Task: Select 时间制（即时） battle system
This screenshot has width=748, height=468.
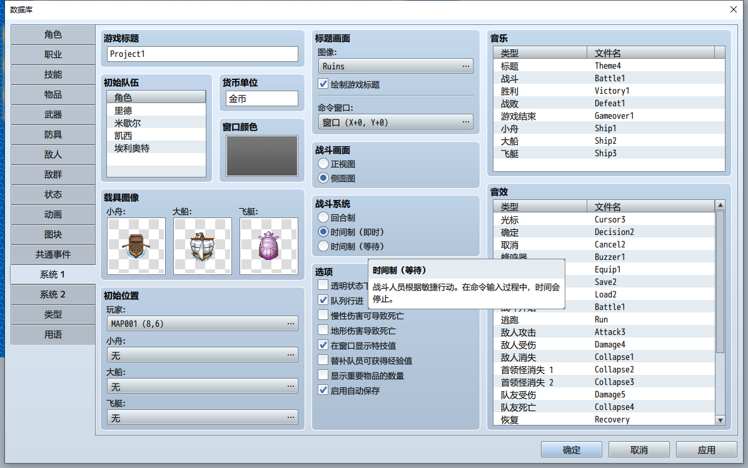Action: coord(323,232)
